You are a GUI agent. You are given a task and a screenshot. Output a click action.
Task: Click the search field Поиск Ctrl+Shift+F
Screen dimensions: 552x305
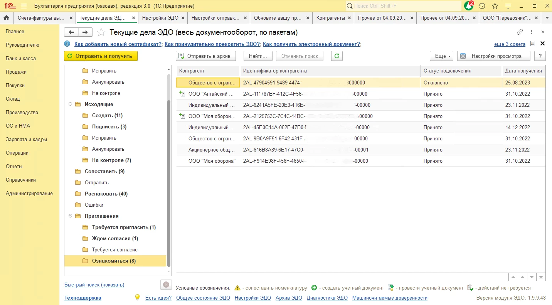pyautogui.click(x=403, y=6)
